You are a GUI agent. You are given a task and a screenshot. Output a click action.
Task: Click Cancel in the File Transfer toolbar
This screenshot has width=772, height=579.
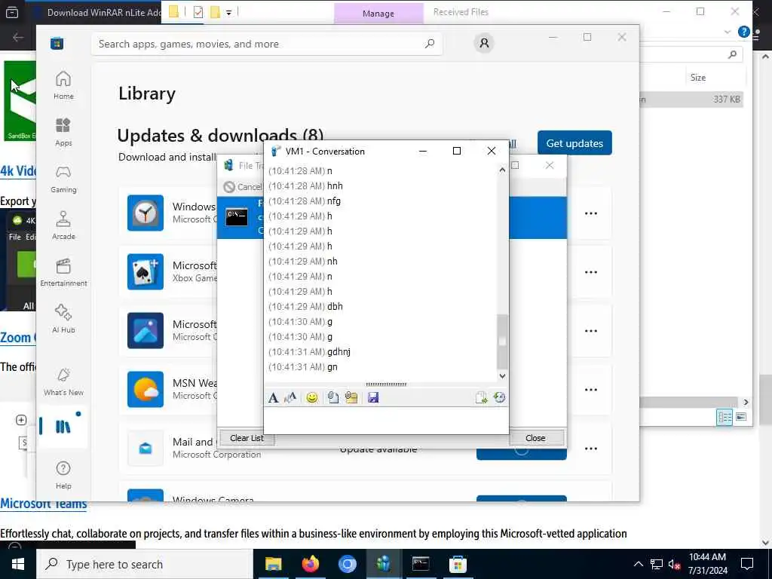[x=244, y=187]
